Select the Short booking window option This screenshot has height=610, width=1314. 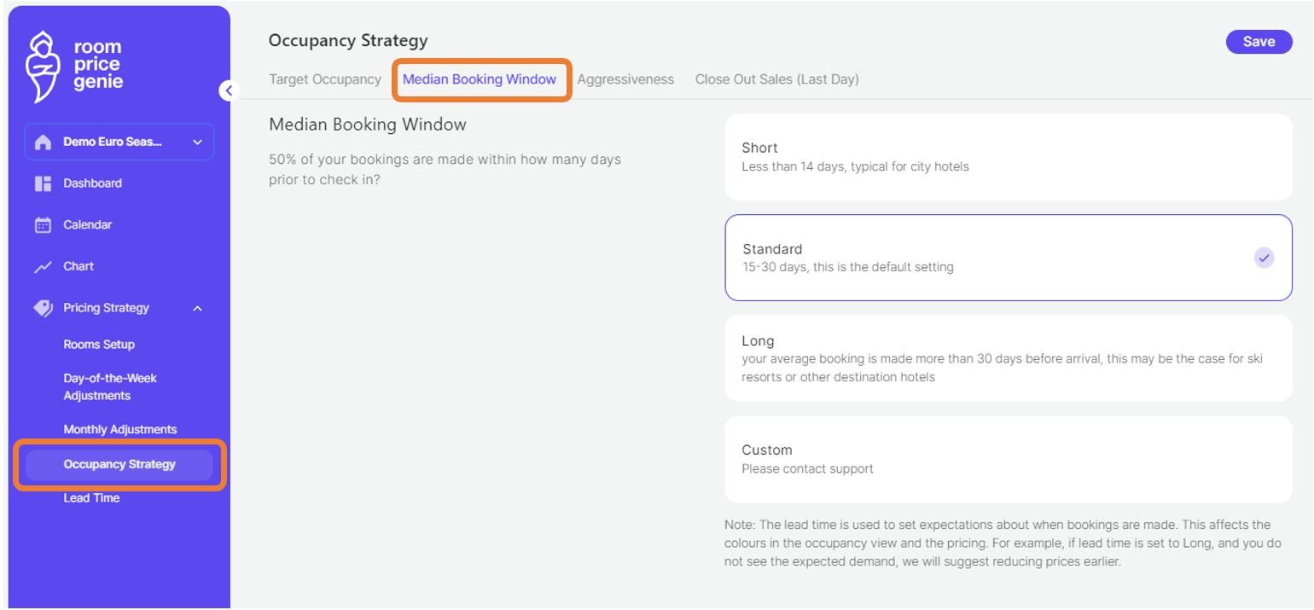pos(1008,157)
